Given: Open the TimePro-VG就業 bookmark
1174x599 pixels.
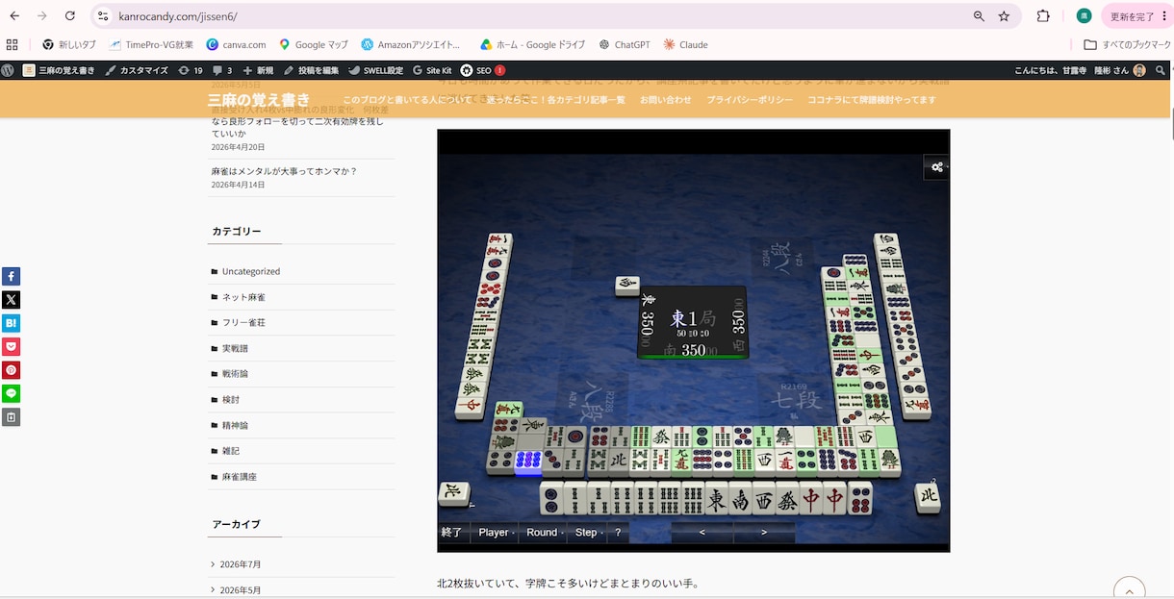Looking at the screenshot, I should point(151,44).
